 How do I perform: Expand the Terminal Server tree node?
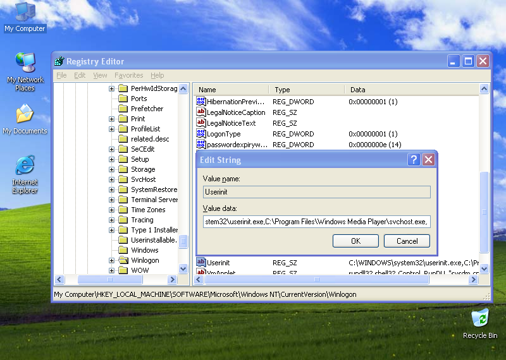[x=111, y=200]
